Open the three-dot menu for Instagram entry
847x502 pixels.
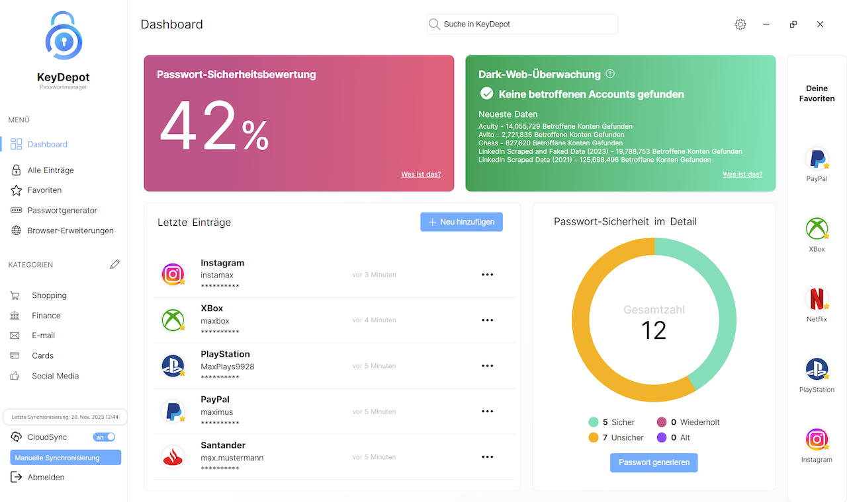(x=488, y=275)
